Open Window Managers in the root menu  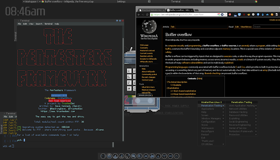pyautogui.click(x=211, y=118)
